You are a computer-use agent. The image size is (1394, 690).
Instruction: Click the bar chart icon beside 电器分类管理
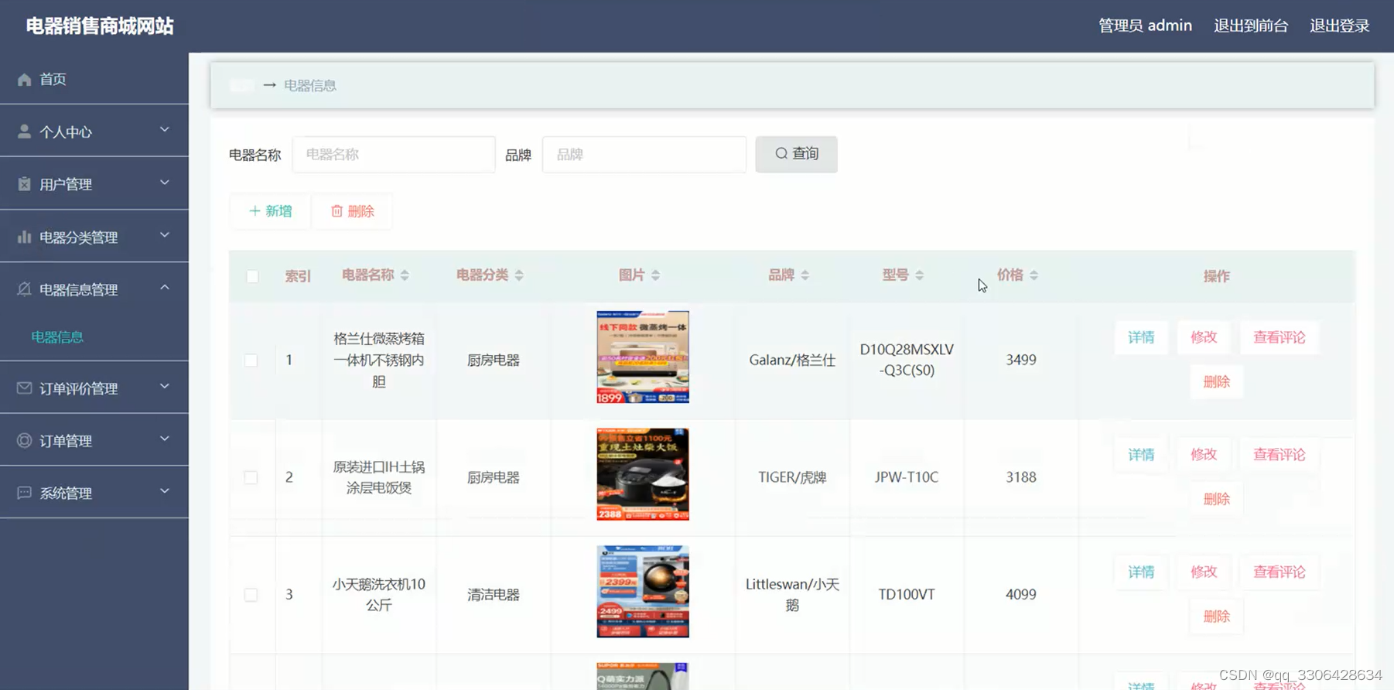pyautogui.click(x=25, y=237)
